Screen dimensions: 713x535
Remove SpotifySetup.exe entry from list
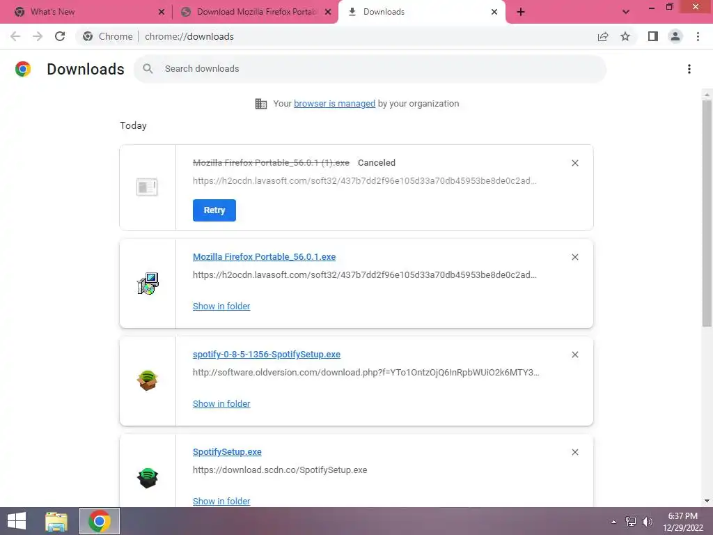point(574,452)
